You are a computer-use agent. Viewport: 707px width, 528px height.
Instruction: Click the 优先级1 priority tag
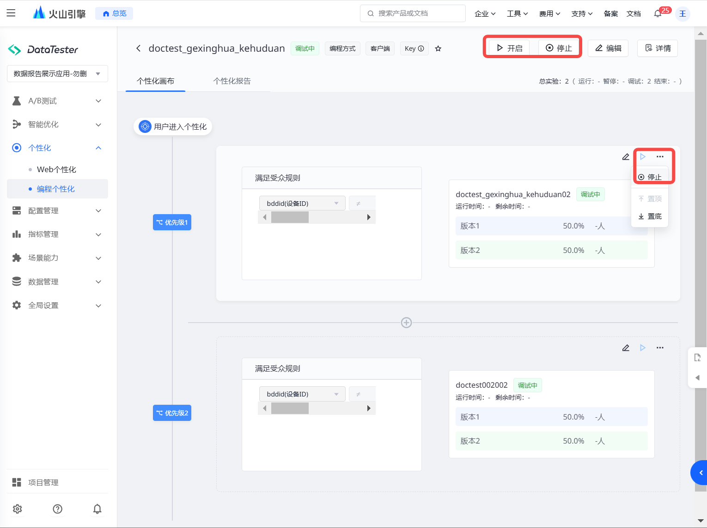pos(172,222)
